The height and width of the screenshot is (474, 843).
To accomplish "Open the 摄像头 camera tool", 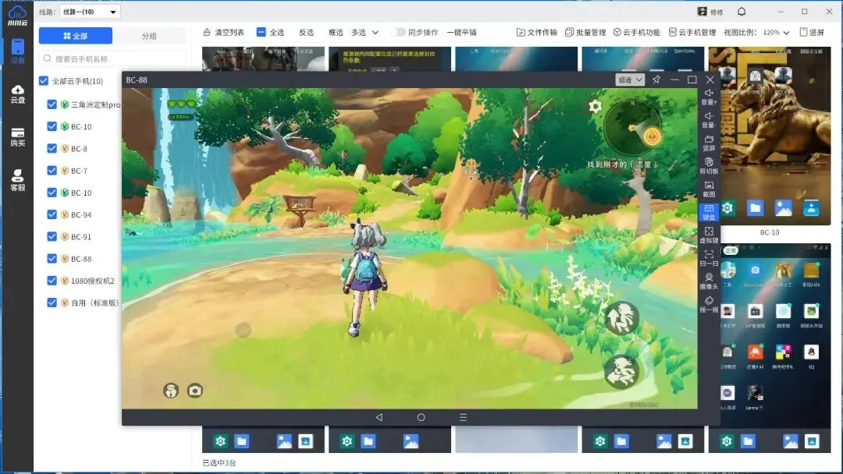I will [709, 281].
